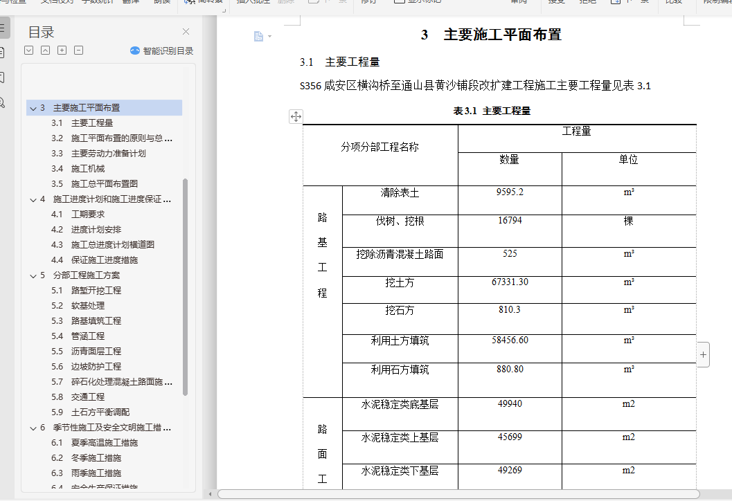Viewport: 732px width, 501px height.
Task: Click the document horizontal scrollbar
Action: click(x=458, y=494)
